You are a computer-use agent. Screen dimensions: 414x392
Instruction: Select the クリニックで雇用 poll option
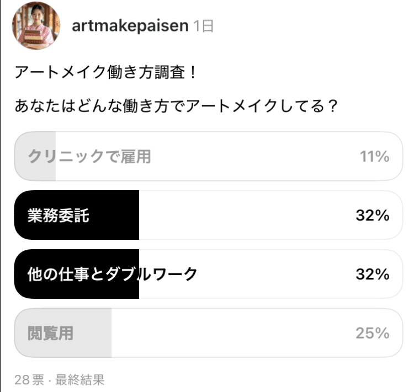(x=89, y=157)
